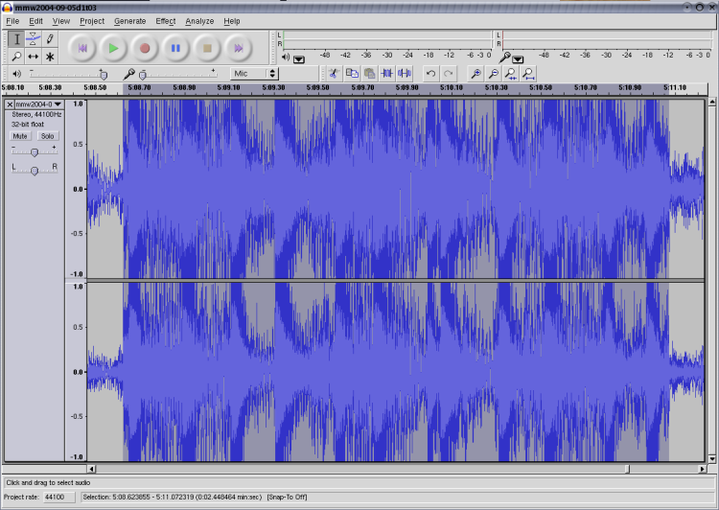Viewport: 719px width, 510px height.
Task: Pause playback
Action: coord(175,48)
